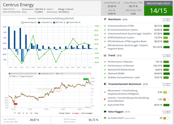Screen dimensions: 174x125
Task: Click the green 122.95 price high marker
Action: 86,79
